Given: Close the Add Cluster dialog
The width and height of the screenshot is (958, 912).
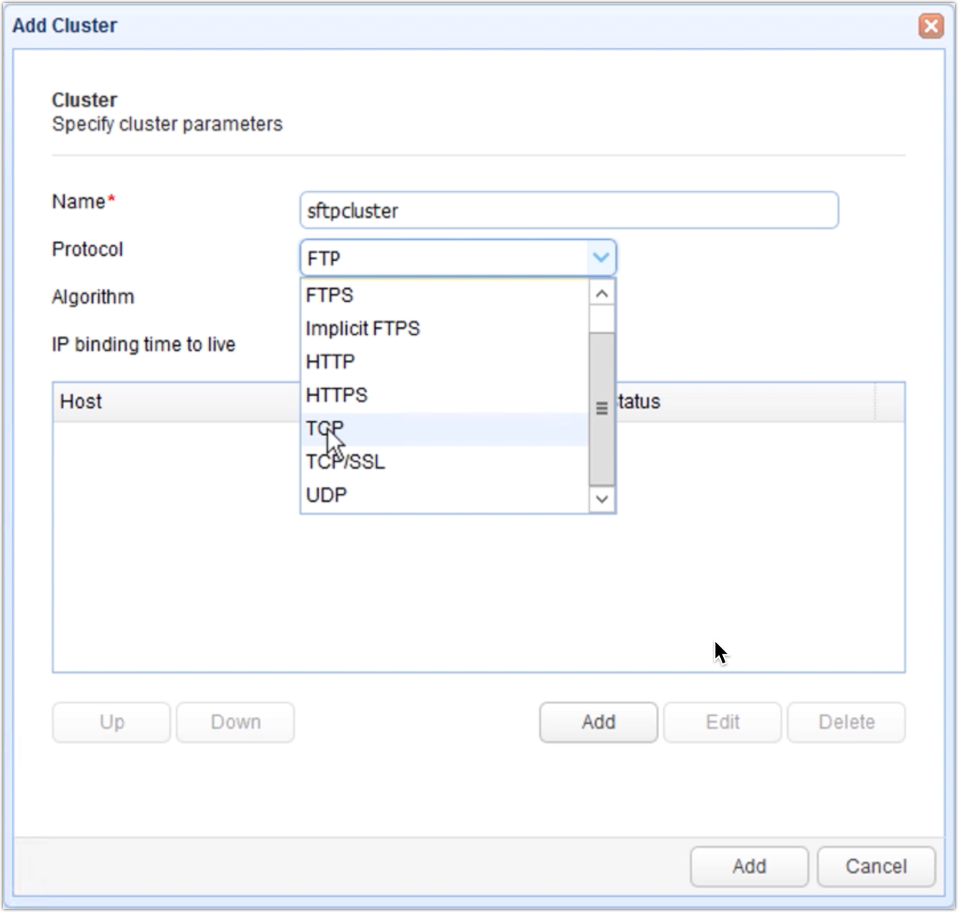Looking at the screenshot, I should pos(931,27).
